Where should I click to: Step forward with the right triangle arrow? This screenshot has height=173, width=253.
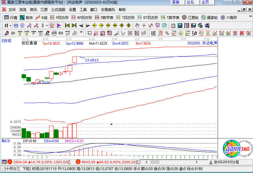pyautogui.click(x=88, y=25)
